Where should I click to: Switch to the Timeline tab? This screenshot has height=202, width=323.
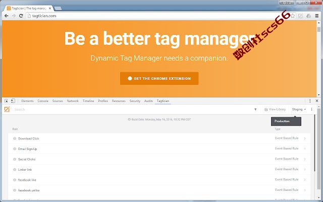tap(88, 101)
